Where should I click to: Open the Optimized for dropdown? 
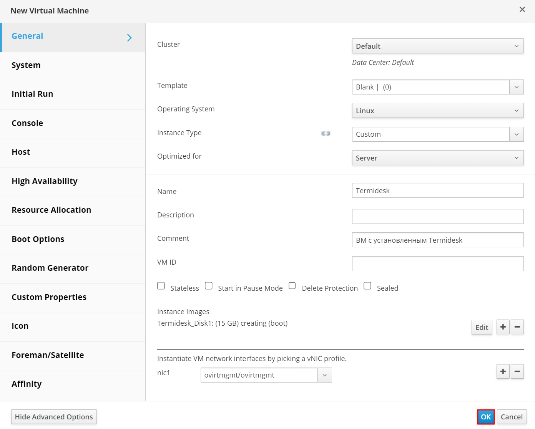pos(437,158)
